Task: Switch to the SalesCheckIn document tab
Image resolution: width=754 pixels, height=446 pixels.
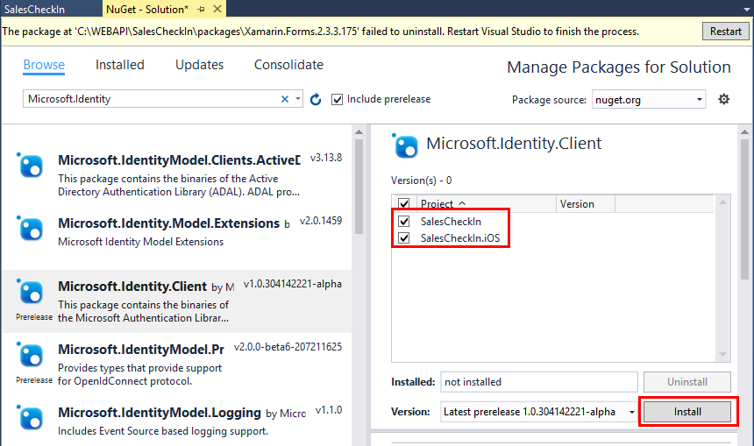Action: coord(51,9)
